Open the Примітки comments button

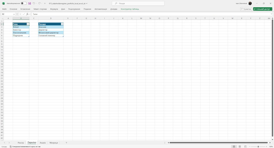246,9
